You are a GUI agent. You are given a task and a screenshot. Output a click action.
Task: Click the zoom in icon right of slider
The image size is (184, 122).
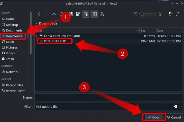pos(161,14)
